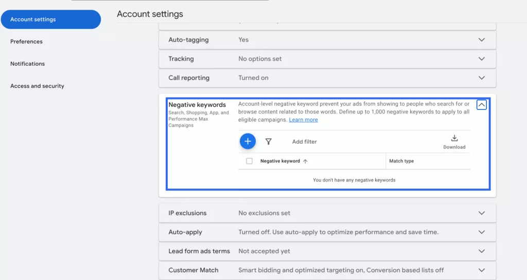Image resolution: width=527 pixels, height=280 pixels.
Task: Click the Call reporting 'Turned on' value
Action: pyautogui.click(x=253, y=78)
